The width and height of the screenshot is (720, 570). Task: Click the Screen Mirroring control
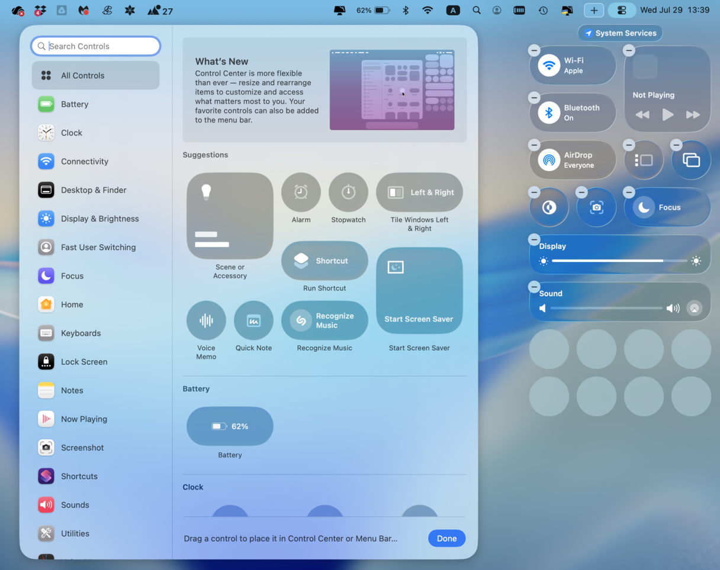tap(691, 160)
